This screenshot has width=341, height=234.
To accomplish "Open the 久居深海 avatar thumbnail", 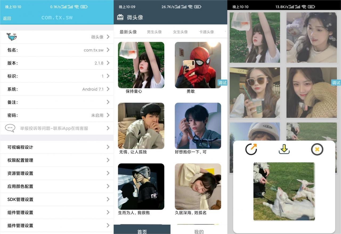I will pos(198,187).
